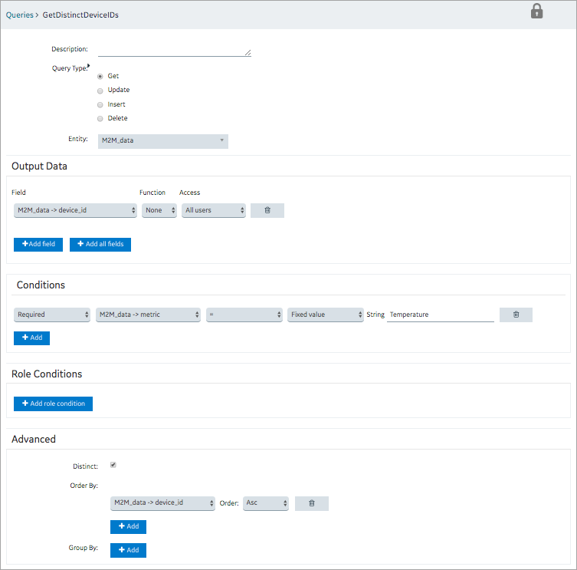This screenshot has width=577, height=570.
Task: Change the Asc order dropdown
Action: tap(266, 503)
